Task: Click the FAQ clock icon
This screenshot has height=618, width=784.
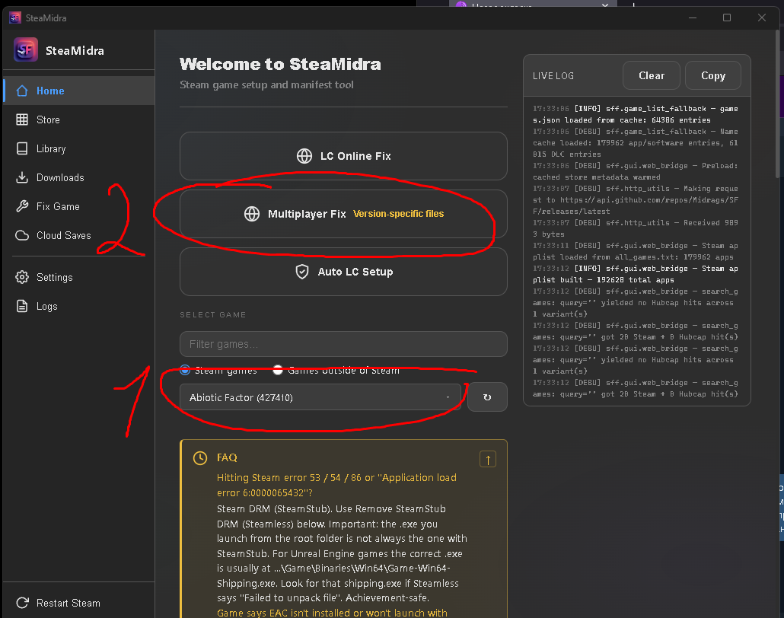Action: (200, 458)
